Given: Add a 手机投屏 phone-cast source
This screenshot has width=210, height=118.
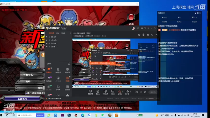Looking at the screenshot, I should (105, 92).
